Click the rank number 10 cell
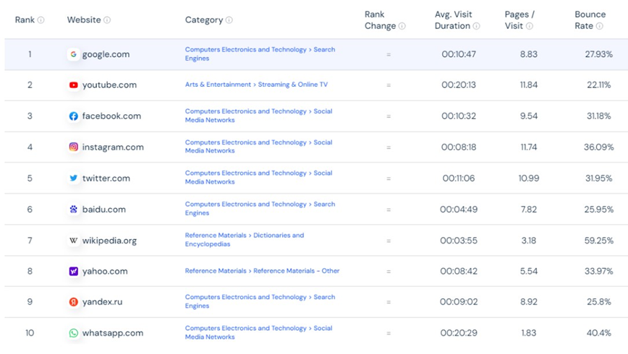This screenshot has height=354, width=628. (x=30, y=333)
